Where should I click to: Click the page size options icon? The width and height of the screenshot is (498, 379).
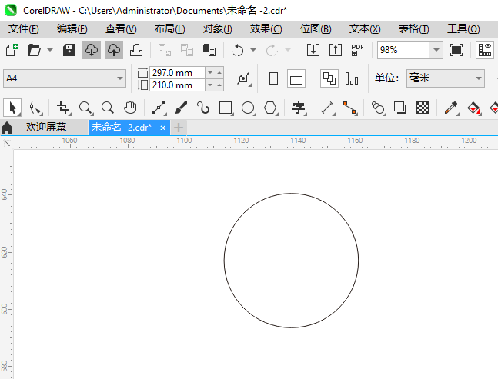pyautogui.click(x=243, y=78)
